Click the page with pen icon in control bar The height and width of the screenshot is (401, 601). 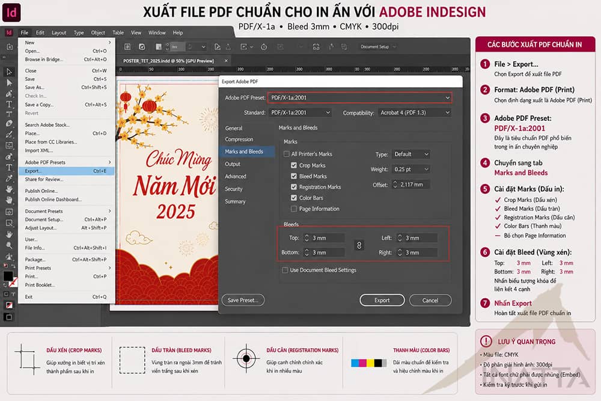pos(218,47)
